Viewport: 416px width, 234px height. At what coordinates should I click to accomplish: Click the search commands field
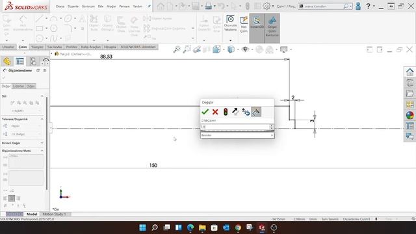324,6
